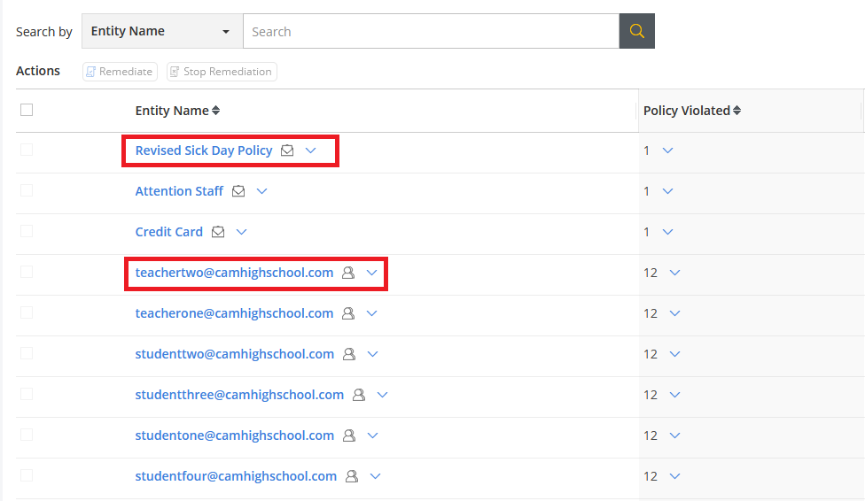
Task: Click the Stop Remediation button
Action: click(x=222, y=72)
